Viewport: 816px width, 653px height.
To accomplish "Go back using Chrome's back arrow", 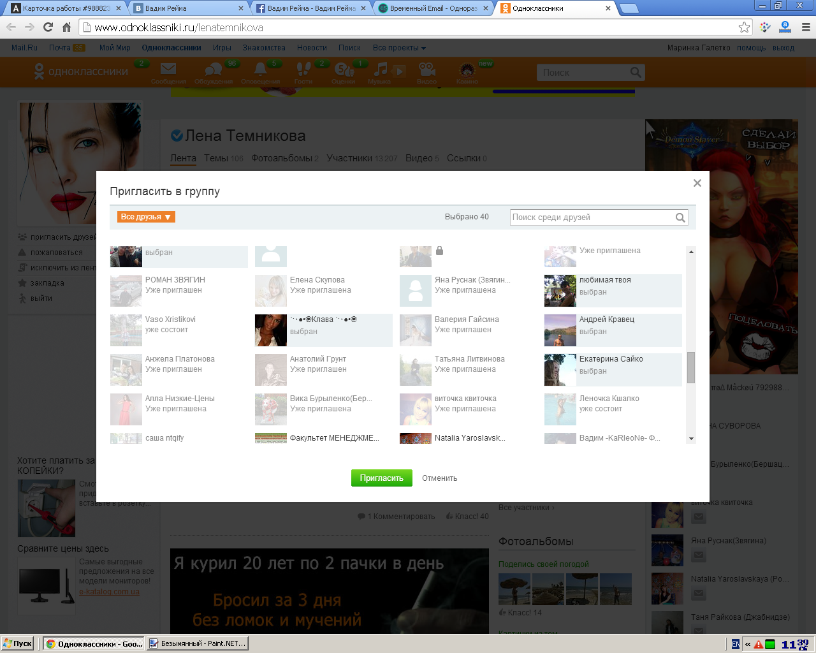I will (11, 27).
